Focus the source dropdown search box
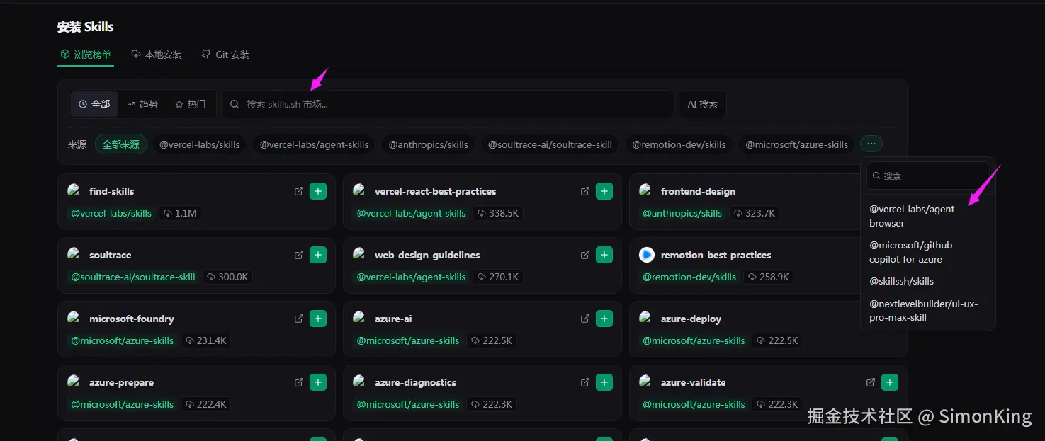The image size is (1045, 441). pos(928,176)
